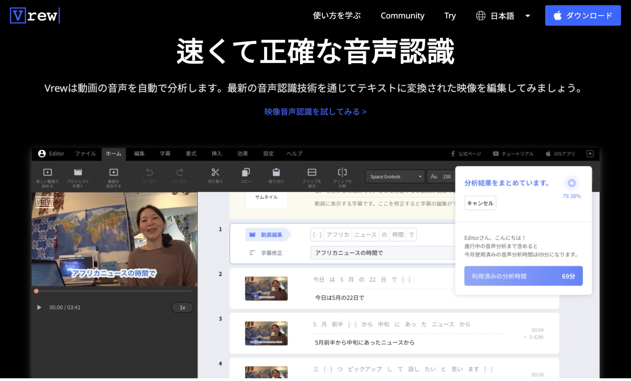Image resolution: width=631 pixels, height=381 pixels.
Task: Follow 映像音声認識を試してみる link
Action: click(315, 112)
